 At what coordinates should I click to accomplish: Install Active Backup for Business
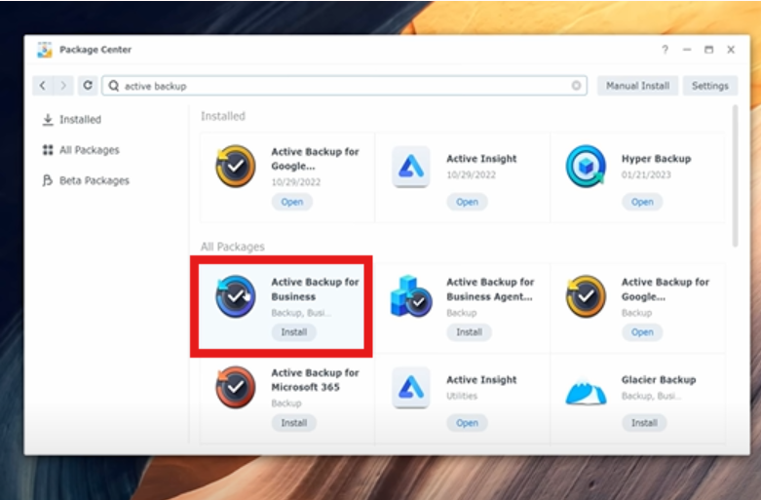click(x=294, y=332)
